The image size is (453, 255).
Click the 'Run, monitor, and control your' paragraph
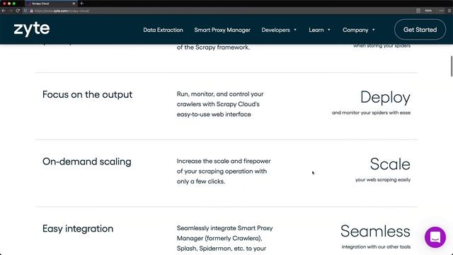coord(220,104)
